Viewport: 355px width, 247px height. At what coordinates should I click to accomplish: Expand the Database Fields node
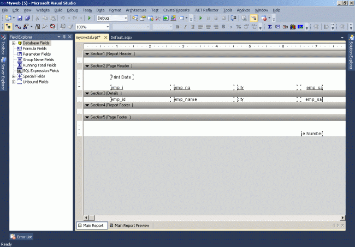(14, 43)
